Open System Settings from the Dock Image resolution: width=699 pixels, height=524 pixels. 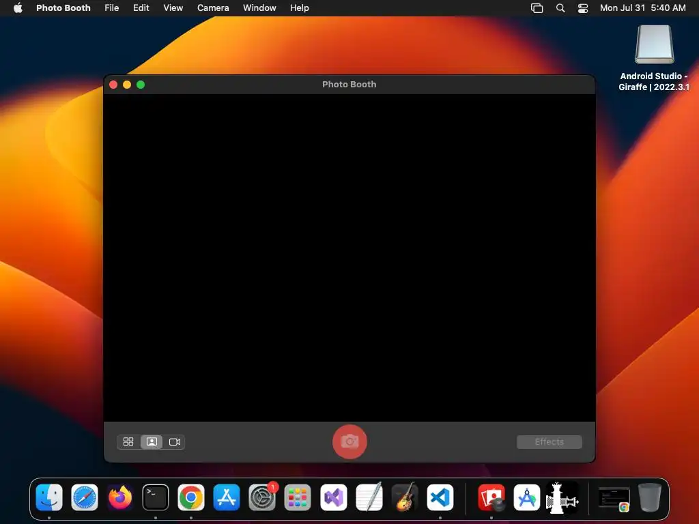click(x=262, y=497)
